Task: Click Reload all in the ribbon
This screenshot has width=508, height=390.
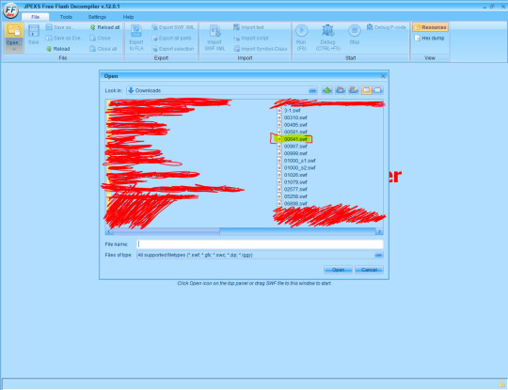Action: 104,27
